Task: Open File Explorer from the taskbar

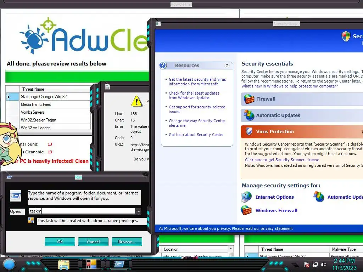Action: point(64,265)
